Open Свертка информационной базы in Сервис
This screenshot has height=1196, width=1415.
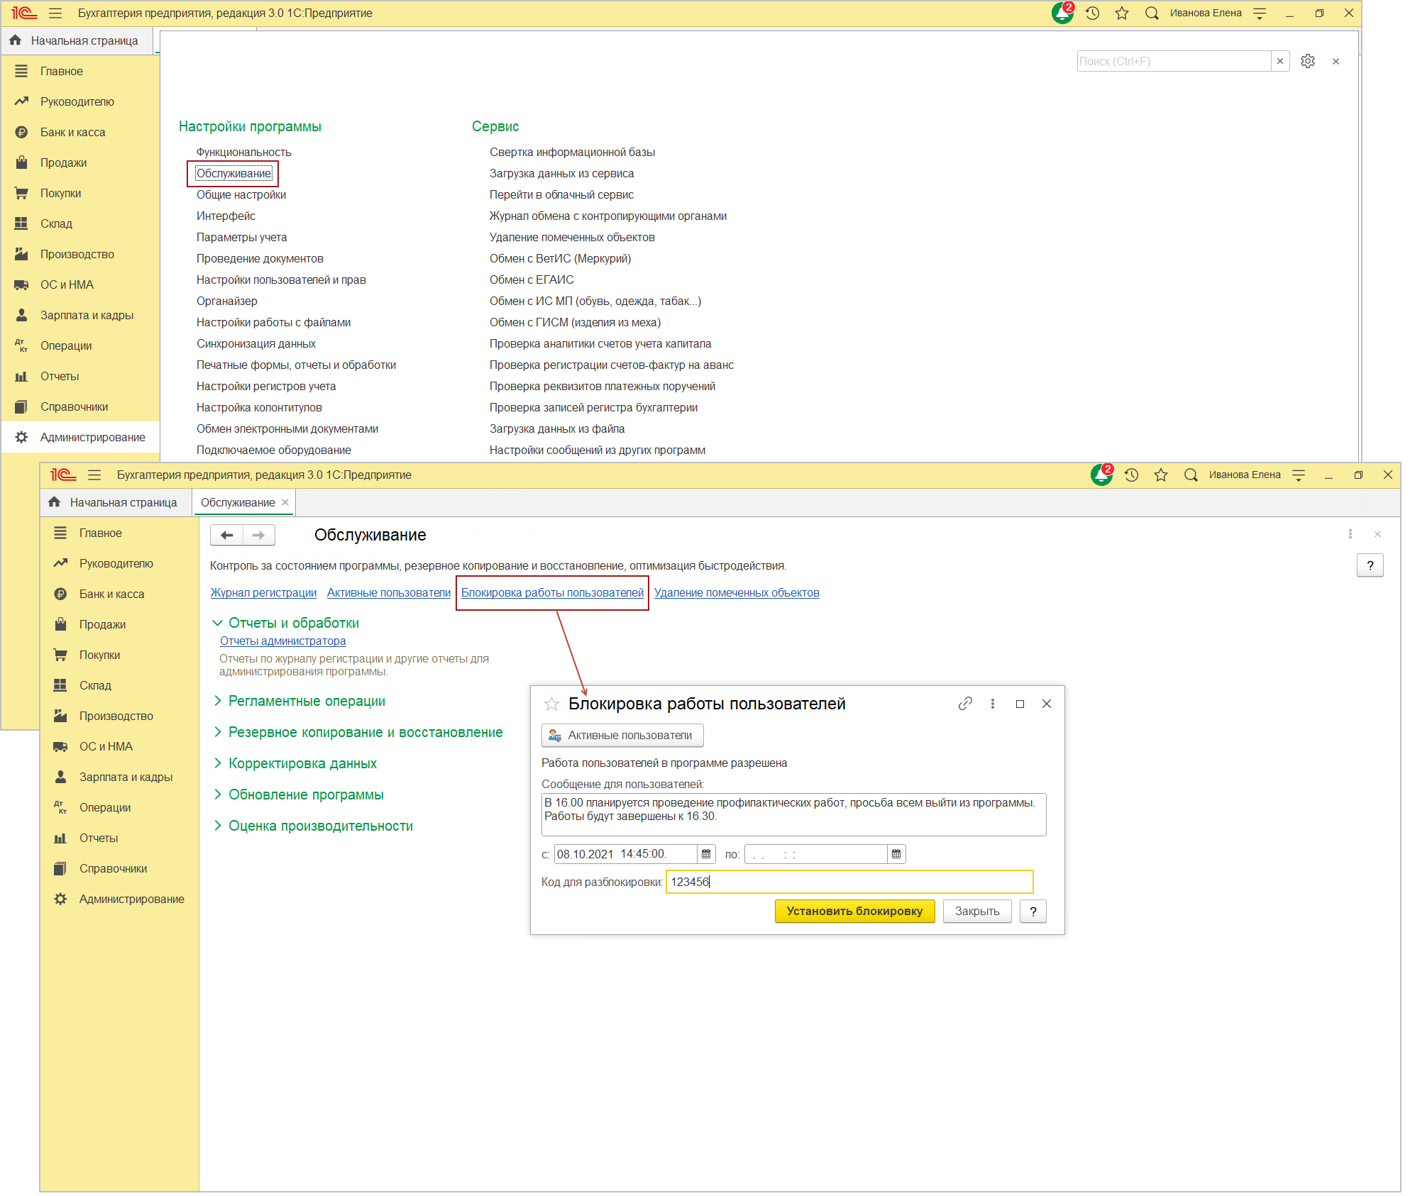coord(572,152)
